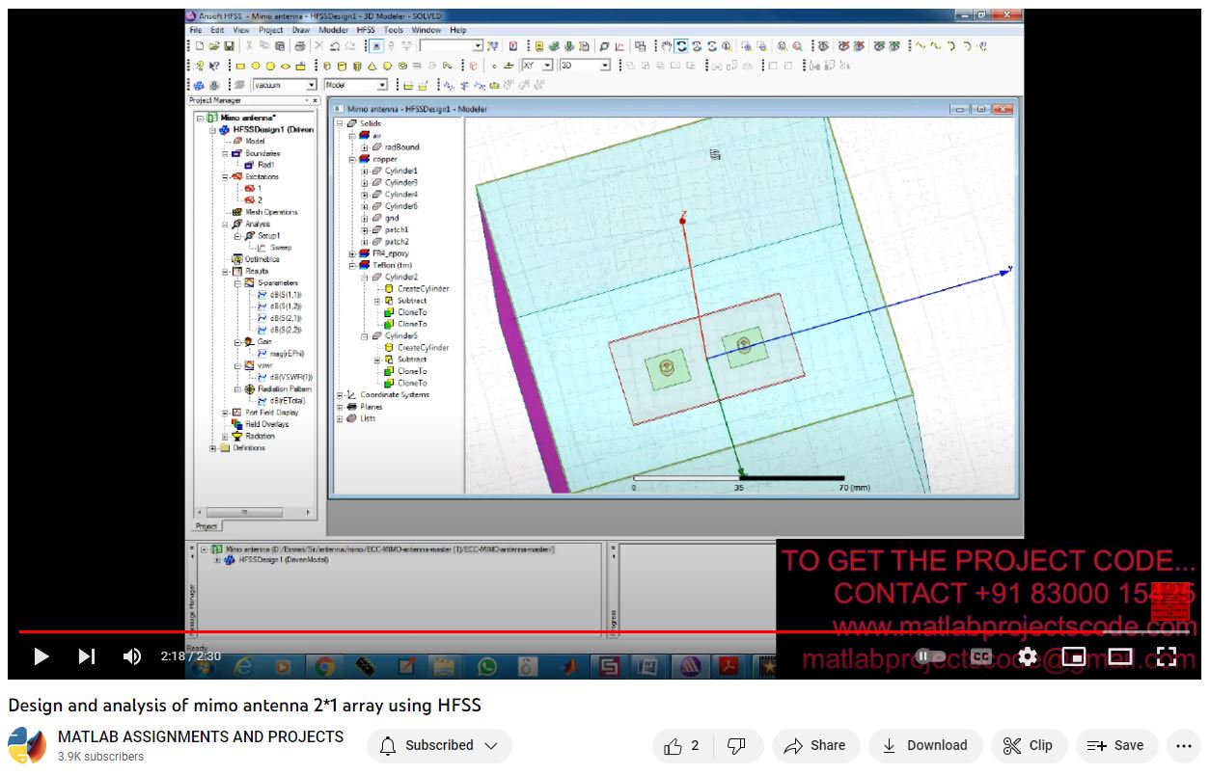Viewport: 1210px width, 775px height.
Task: Play the paused YouTube video
Action: pyautogui.click(x=41, y=656)
